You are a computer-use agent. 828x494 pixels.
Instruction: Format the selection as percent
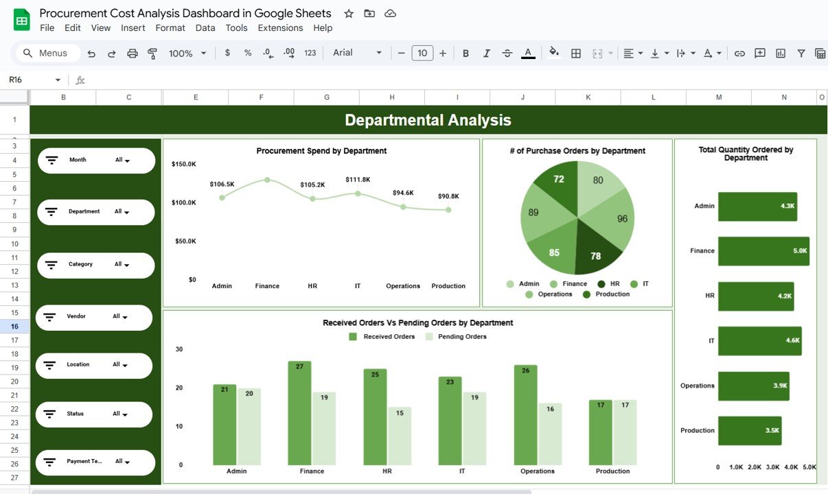(248, 53)
